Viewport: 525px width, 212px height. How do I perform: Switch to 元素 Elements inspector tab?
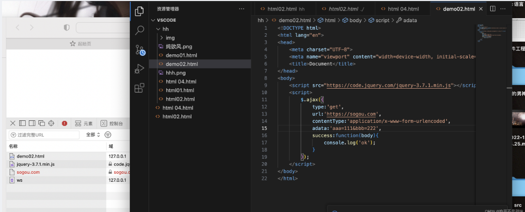coord(84,123)
